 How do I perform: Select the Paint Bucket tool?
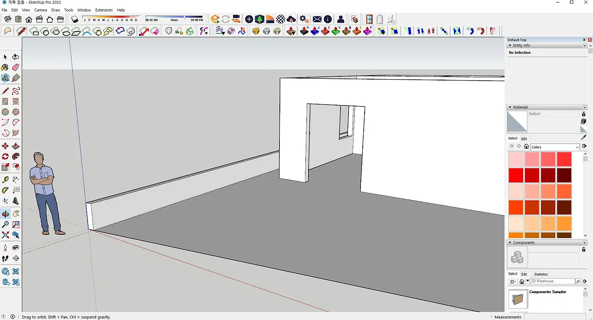(x=5, y=68)
